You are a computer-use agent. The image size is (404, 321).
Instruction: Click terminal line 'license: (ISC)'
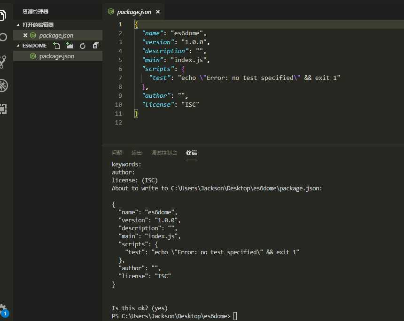(x=135, y=180)
